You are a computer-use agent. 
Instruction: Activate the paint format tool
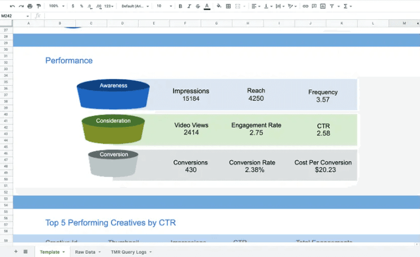[38, 6]
